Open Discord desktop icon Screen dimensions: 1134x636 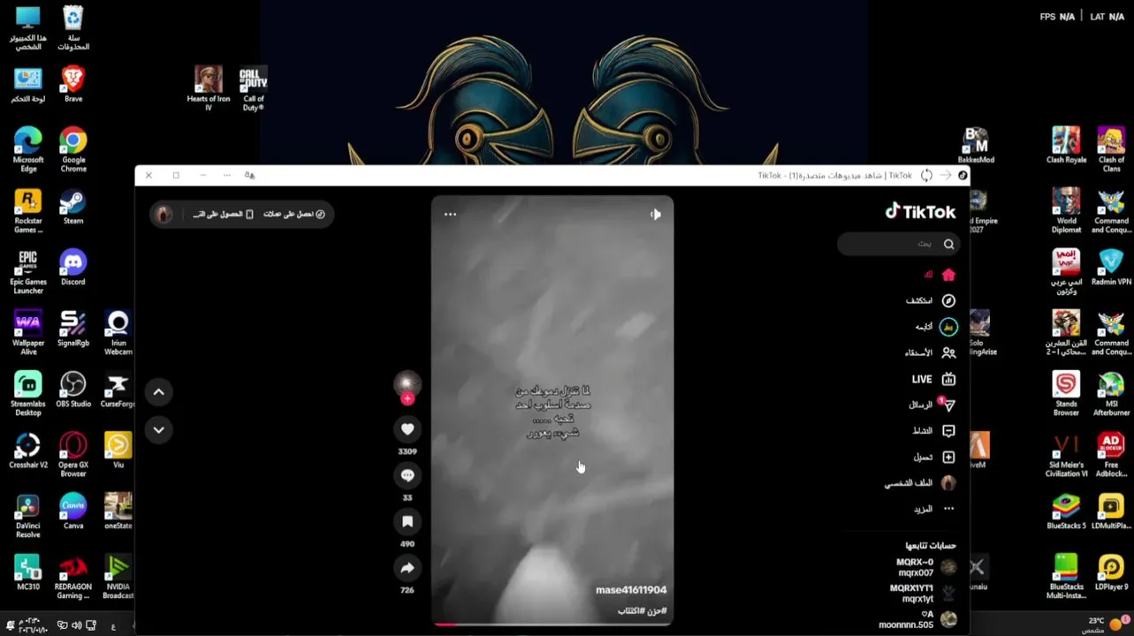(73, 269)
